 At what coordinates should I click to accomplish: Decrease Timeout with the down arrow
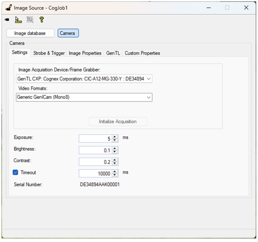coord(115,175)
